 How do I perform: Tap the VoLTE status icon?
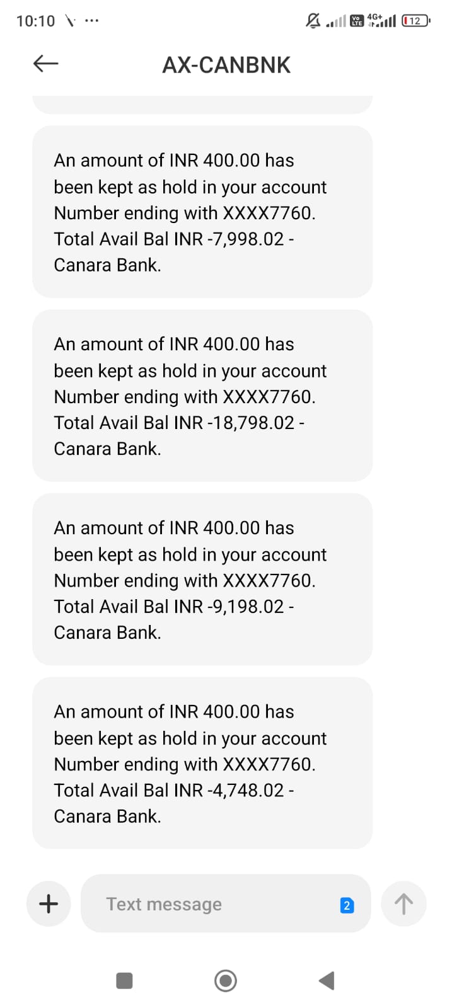(357, 21)
